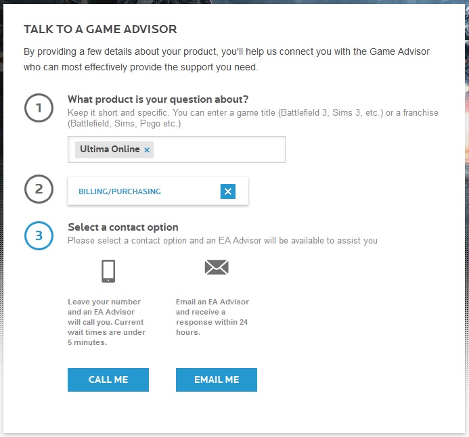The image size is (469, 437).
Task: Remove the Ultima Online product tag
Action: 147,150
